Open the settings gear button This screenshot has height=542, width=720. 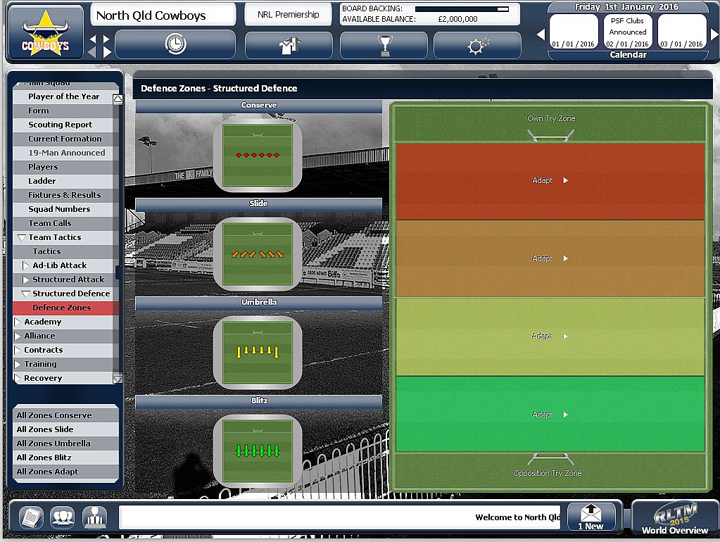(x=478, y=46)
